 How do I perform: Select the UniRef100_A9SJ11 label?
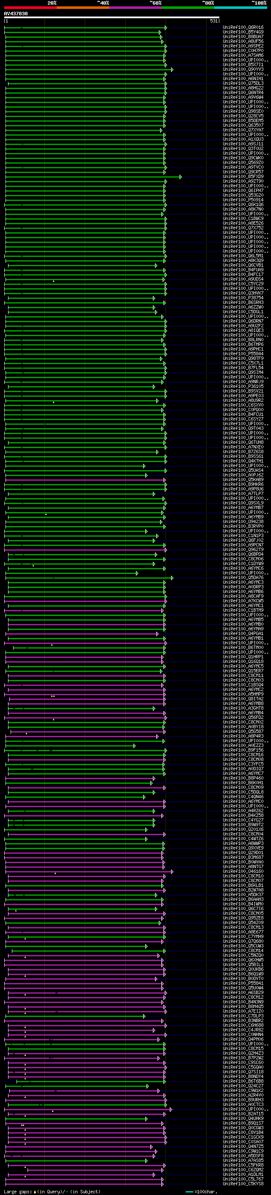point(243,144)
